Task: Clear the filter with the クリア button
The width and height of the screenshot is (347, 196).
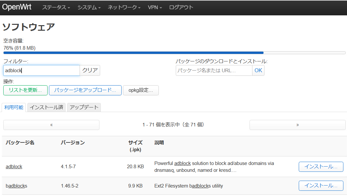Action: pos(90,71)
